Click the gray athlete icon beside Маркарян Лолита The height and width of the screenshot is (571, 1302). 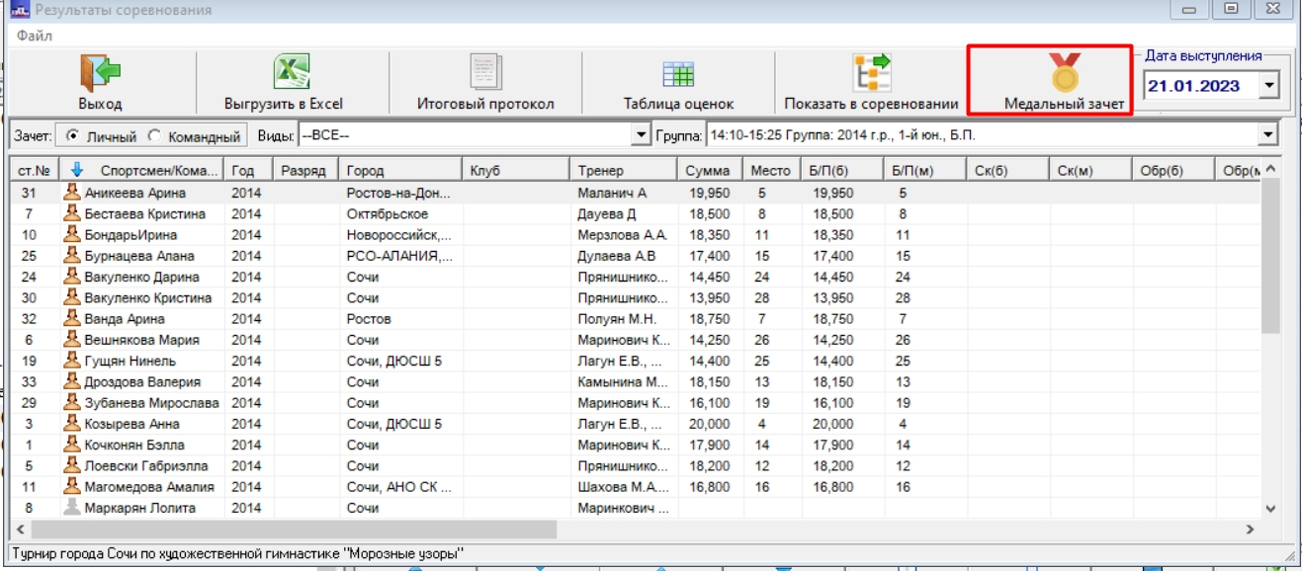71,508
